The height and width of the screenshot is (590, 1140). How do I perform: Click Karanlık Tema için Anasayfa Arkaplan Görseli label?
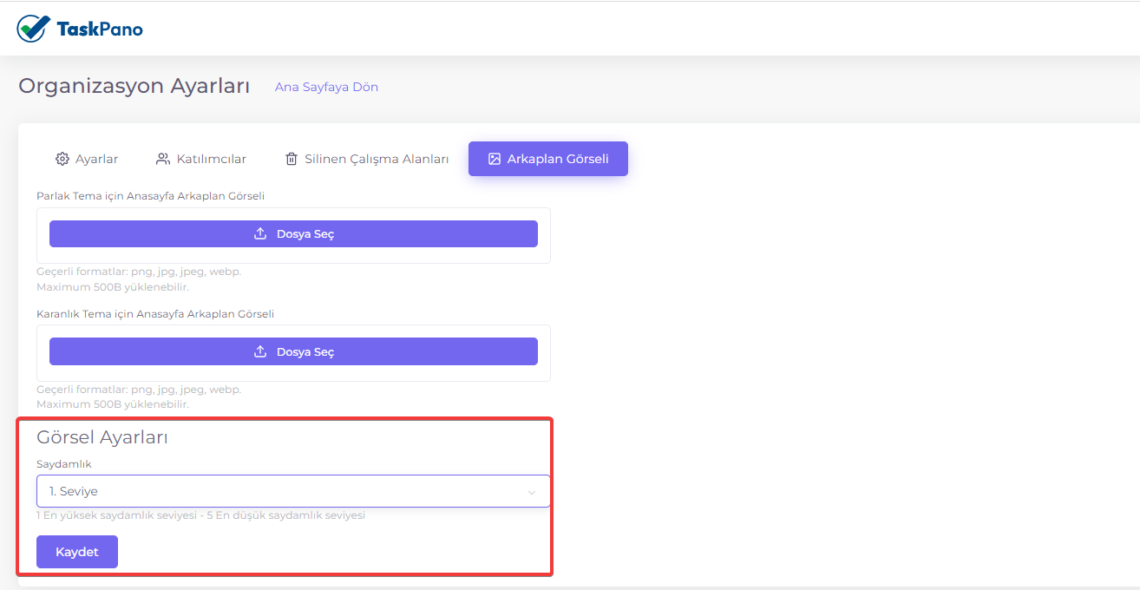pyautogui.click(x=155, y=314)
